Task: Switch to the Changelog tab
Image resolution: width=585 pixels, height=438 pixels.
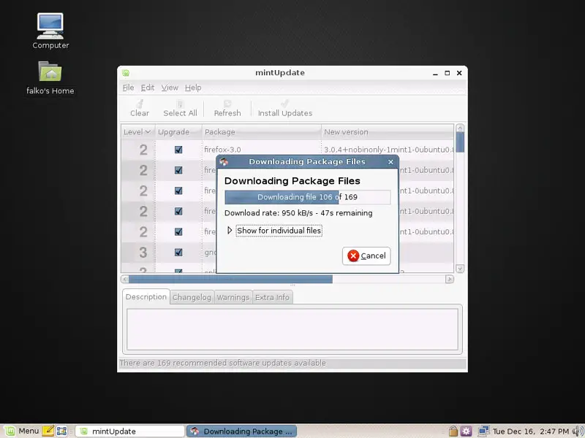Action: (192, 297)
